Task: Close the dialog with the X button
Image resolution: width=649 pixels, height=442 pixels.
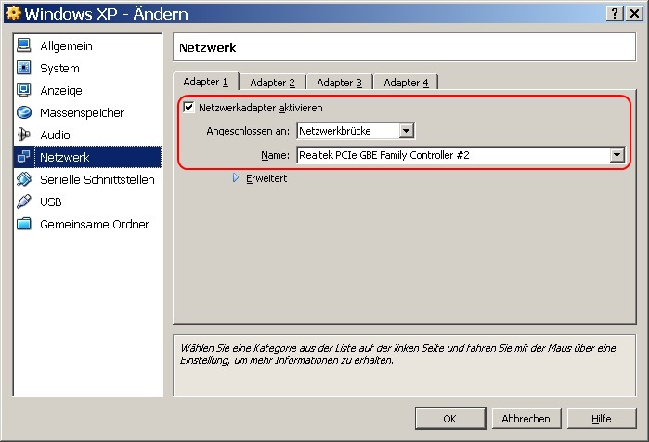Action: point(634,13)
